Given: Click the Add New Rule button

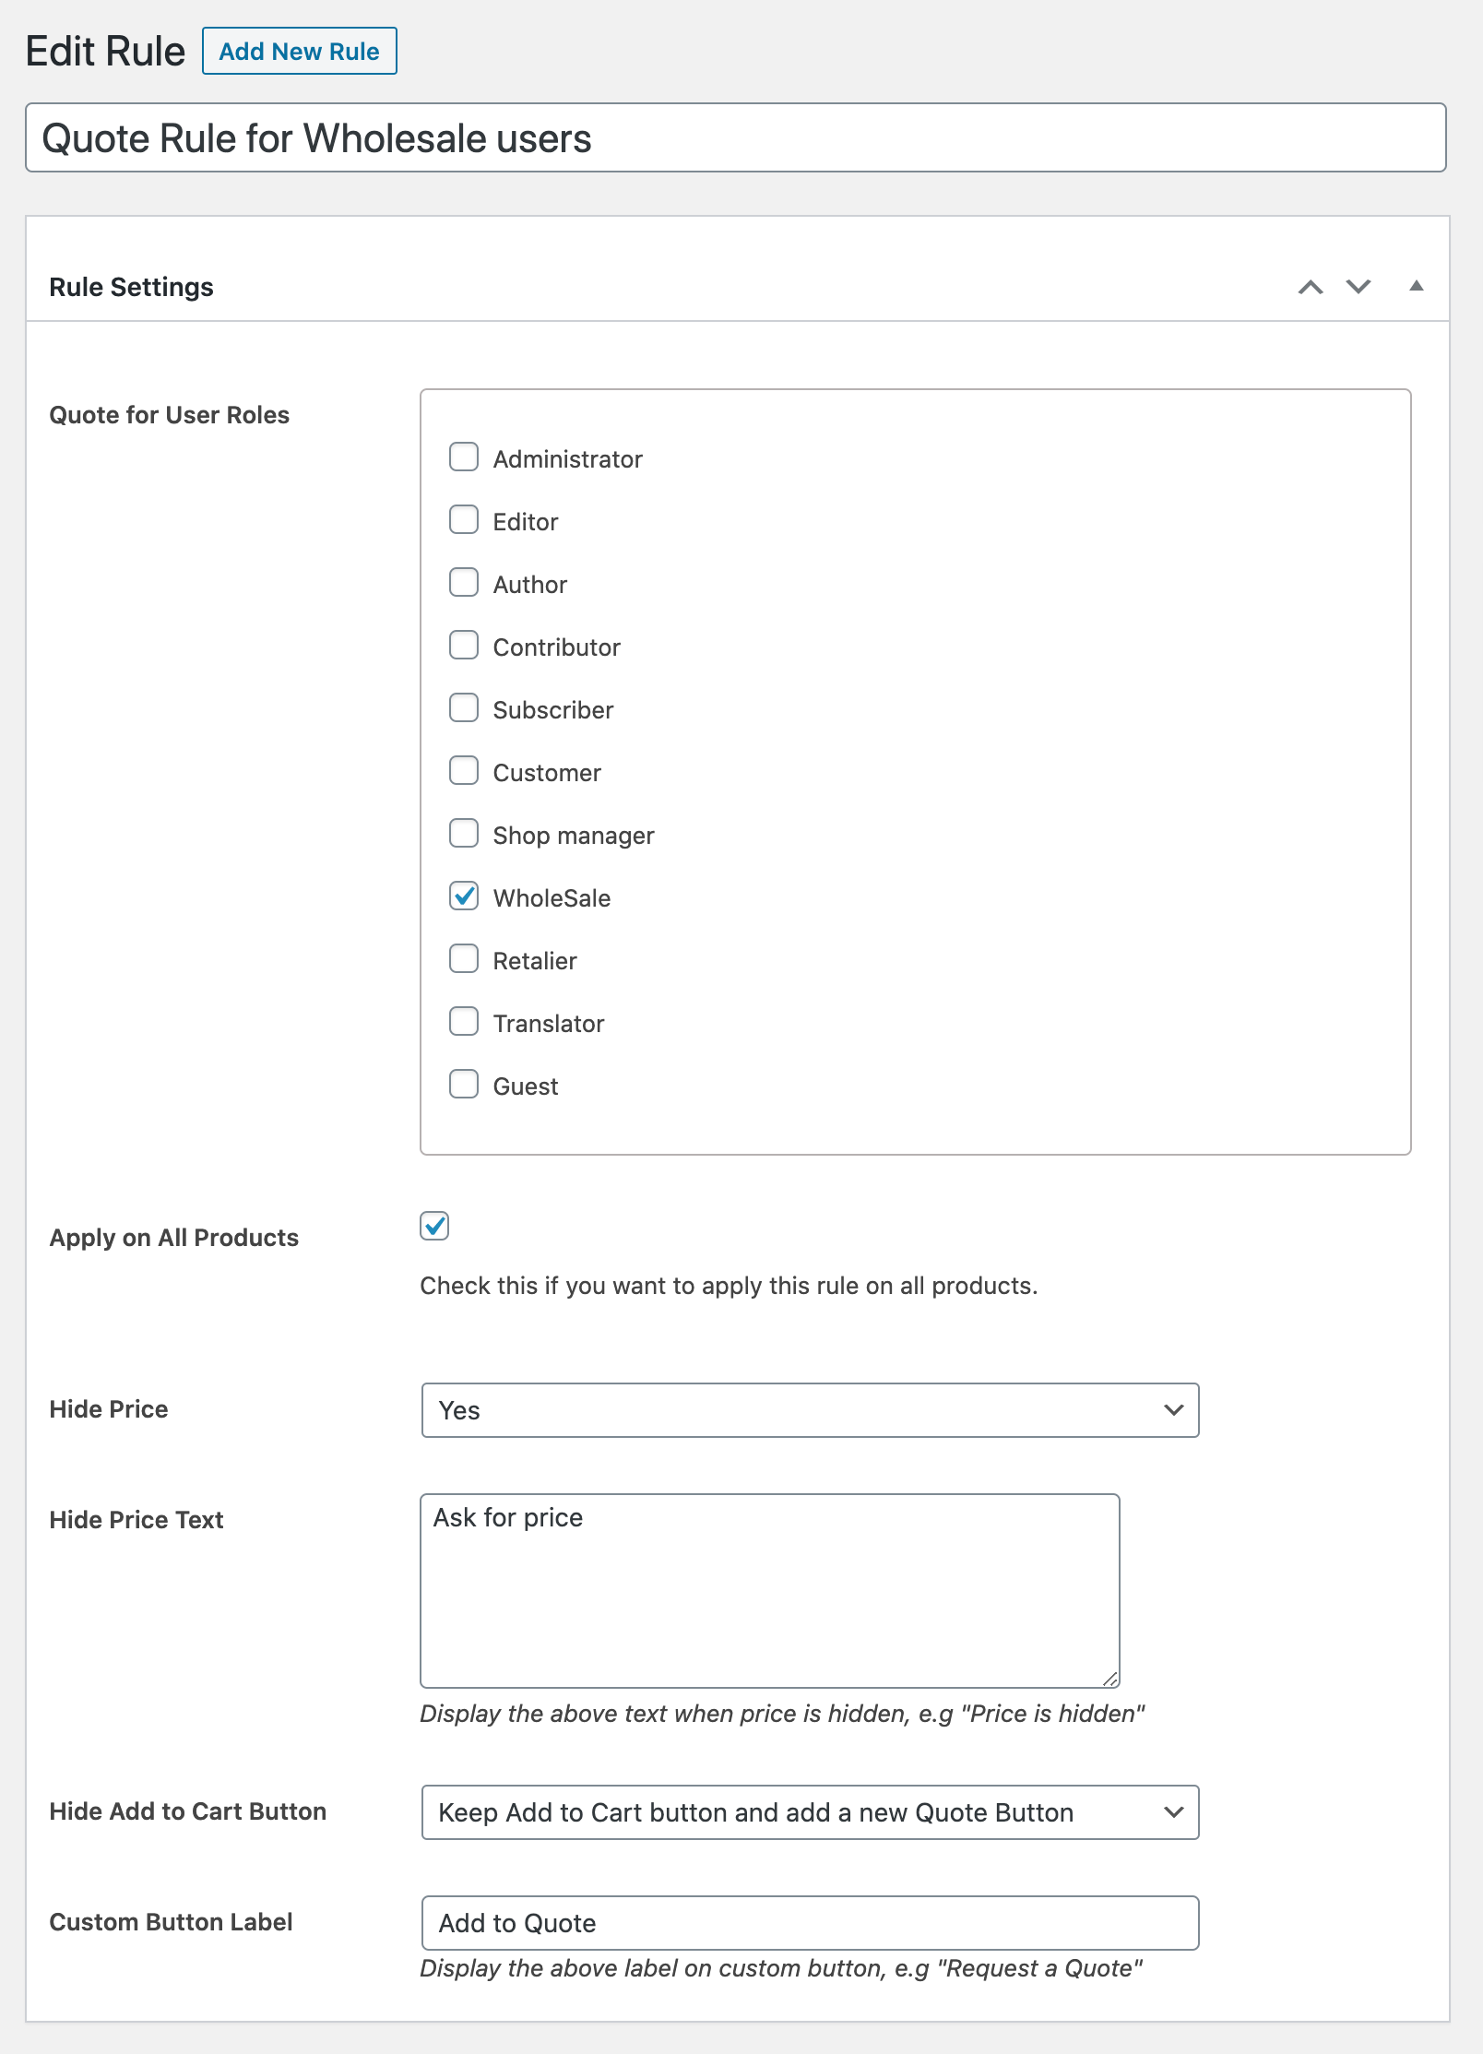Looking at the screenshot, I should (x=299, y=52).
